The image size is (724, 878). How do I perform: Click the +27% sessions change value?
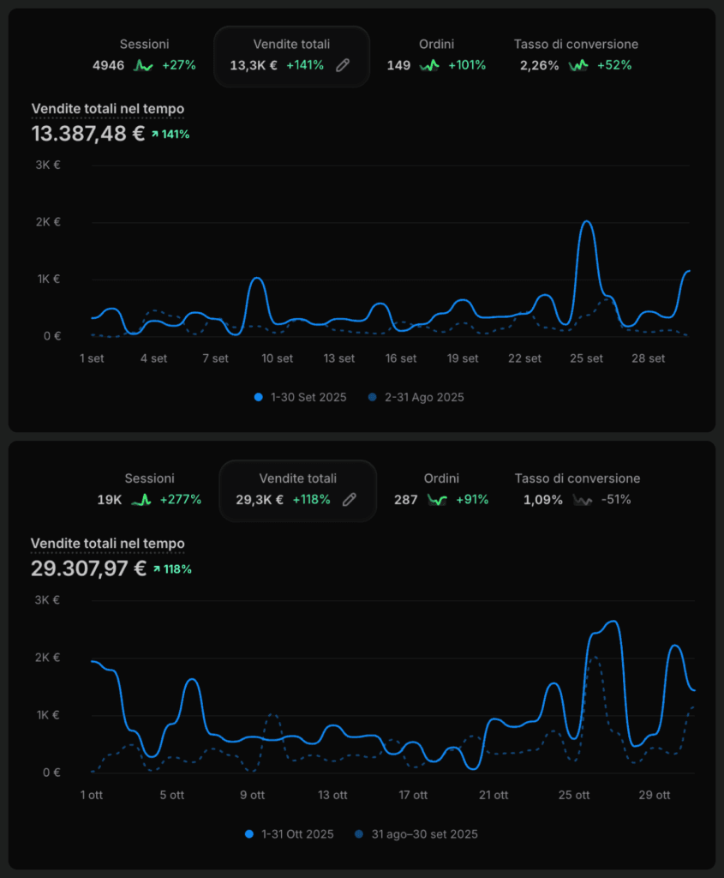[x=179, y=65]
